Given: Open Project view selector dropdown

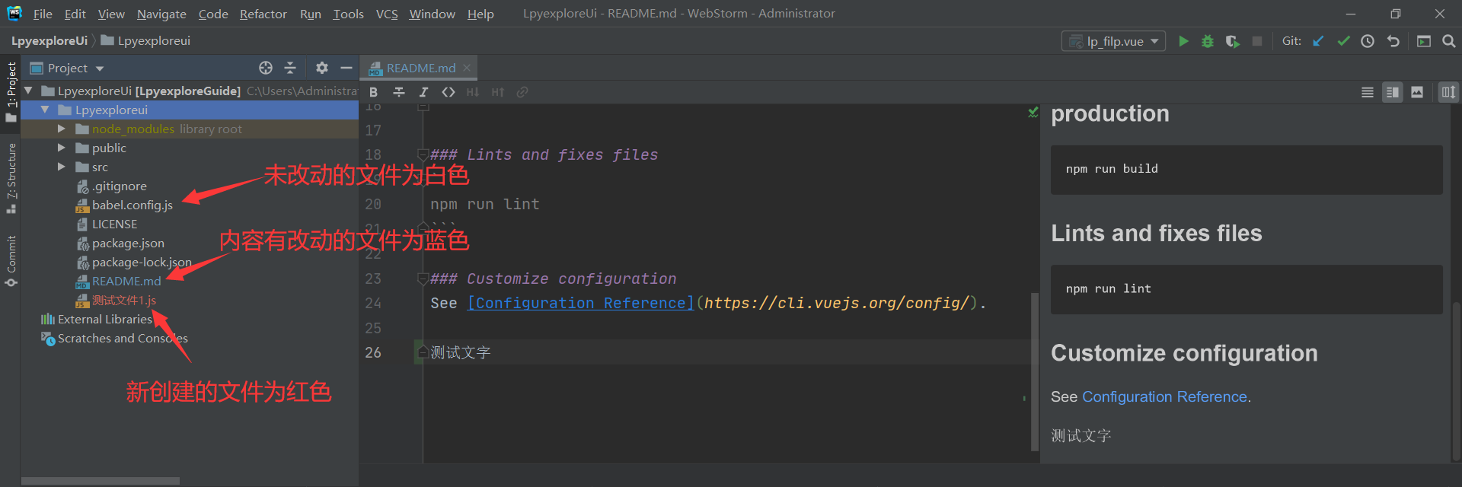Looking at the screenshot, I should click(x=67, y=68).
